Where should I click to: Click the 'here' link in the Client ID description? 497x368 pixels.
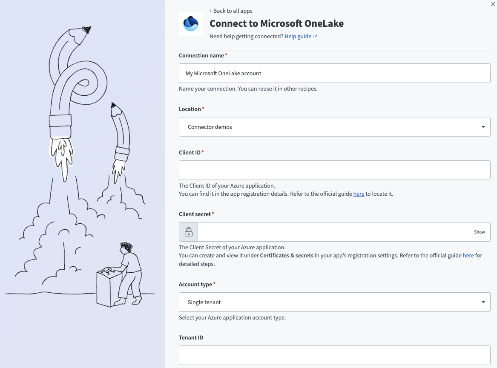[x=358, y=194]
